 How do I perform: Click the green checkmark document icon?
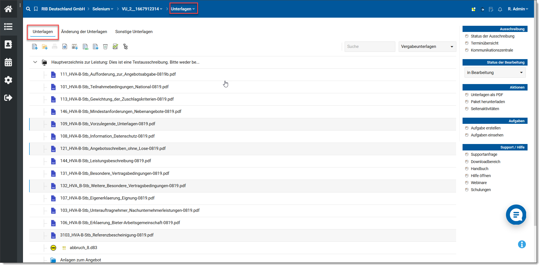(x=115, y=47)
